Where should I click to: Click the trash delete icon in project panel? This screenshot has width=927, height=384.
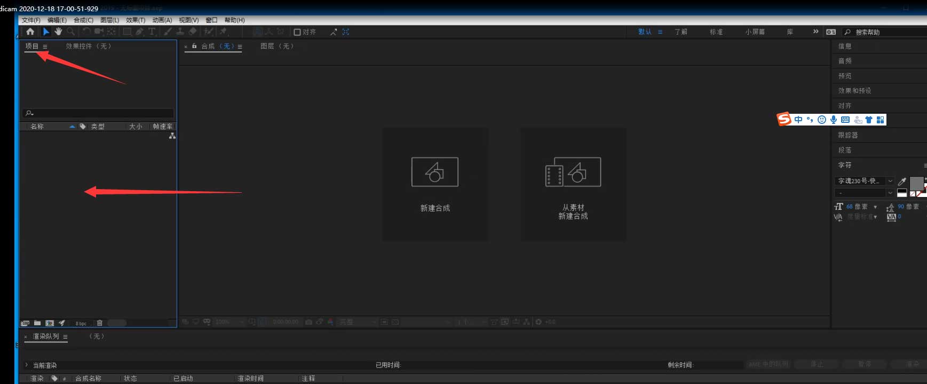tap(99, 323)
